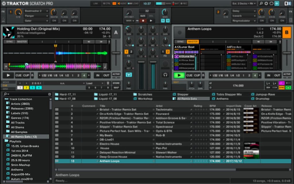294x184 pixels.
Task: Toggle the Gater effect ON button
Action: click(x=74, y=21)
